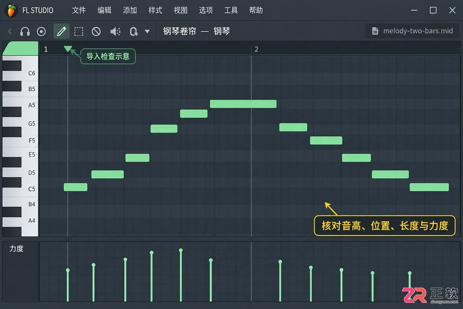Select the long A5 note crossing bar 2

pos(243,104)
